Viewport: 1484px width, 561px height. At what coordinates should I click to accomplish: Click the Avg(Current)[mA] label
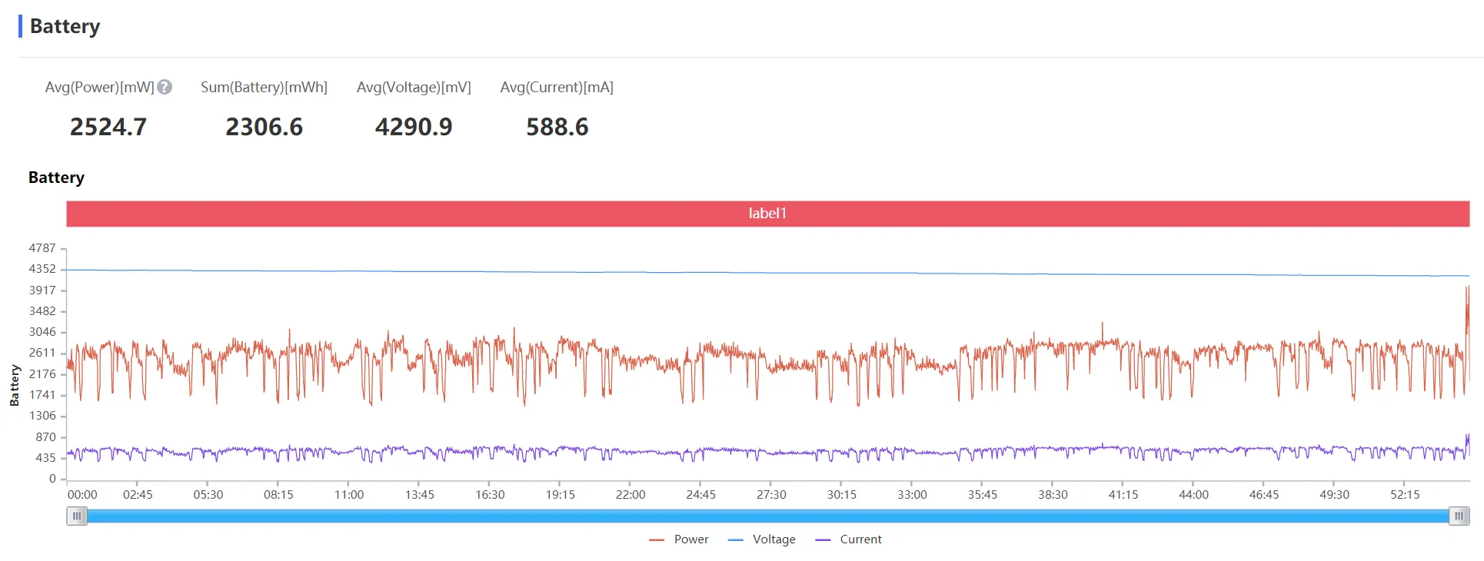tap(557, 88)
